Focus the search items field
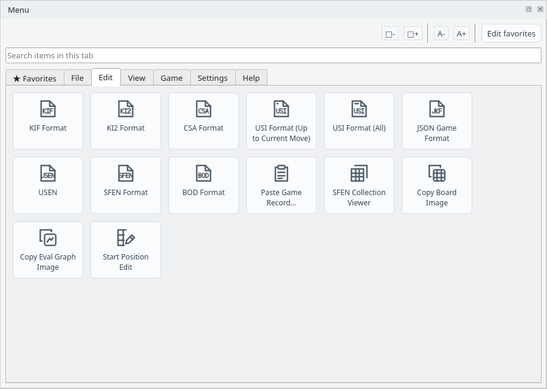 [273, 55]
